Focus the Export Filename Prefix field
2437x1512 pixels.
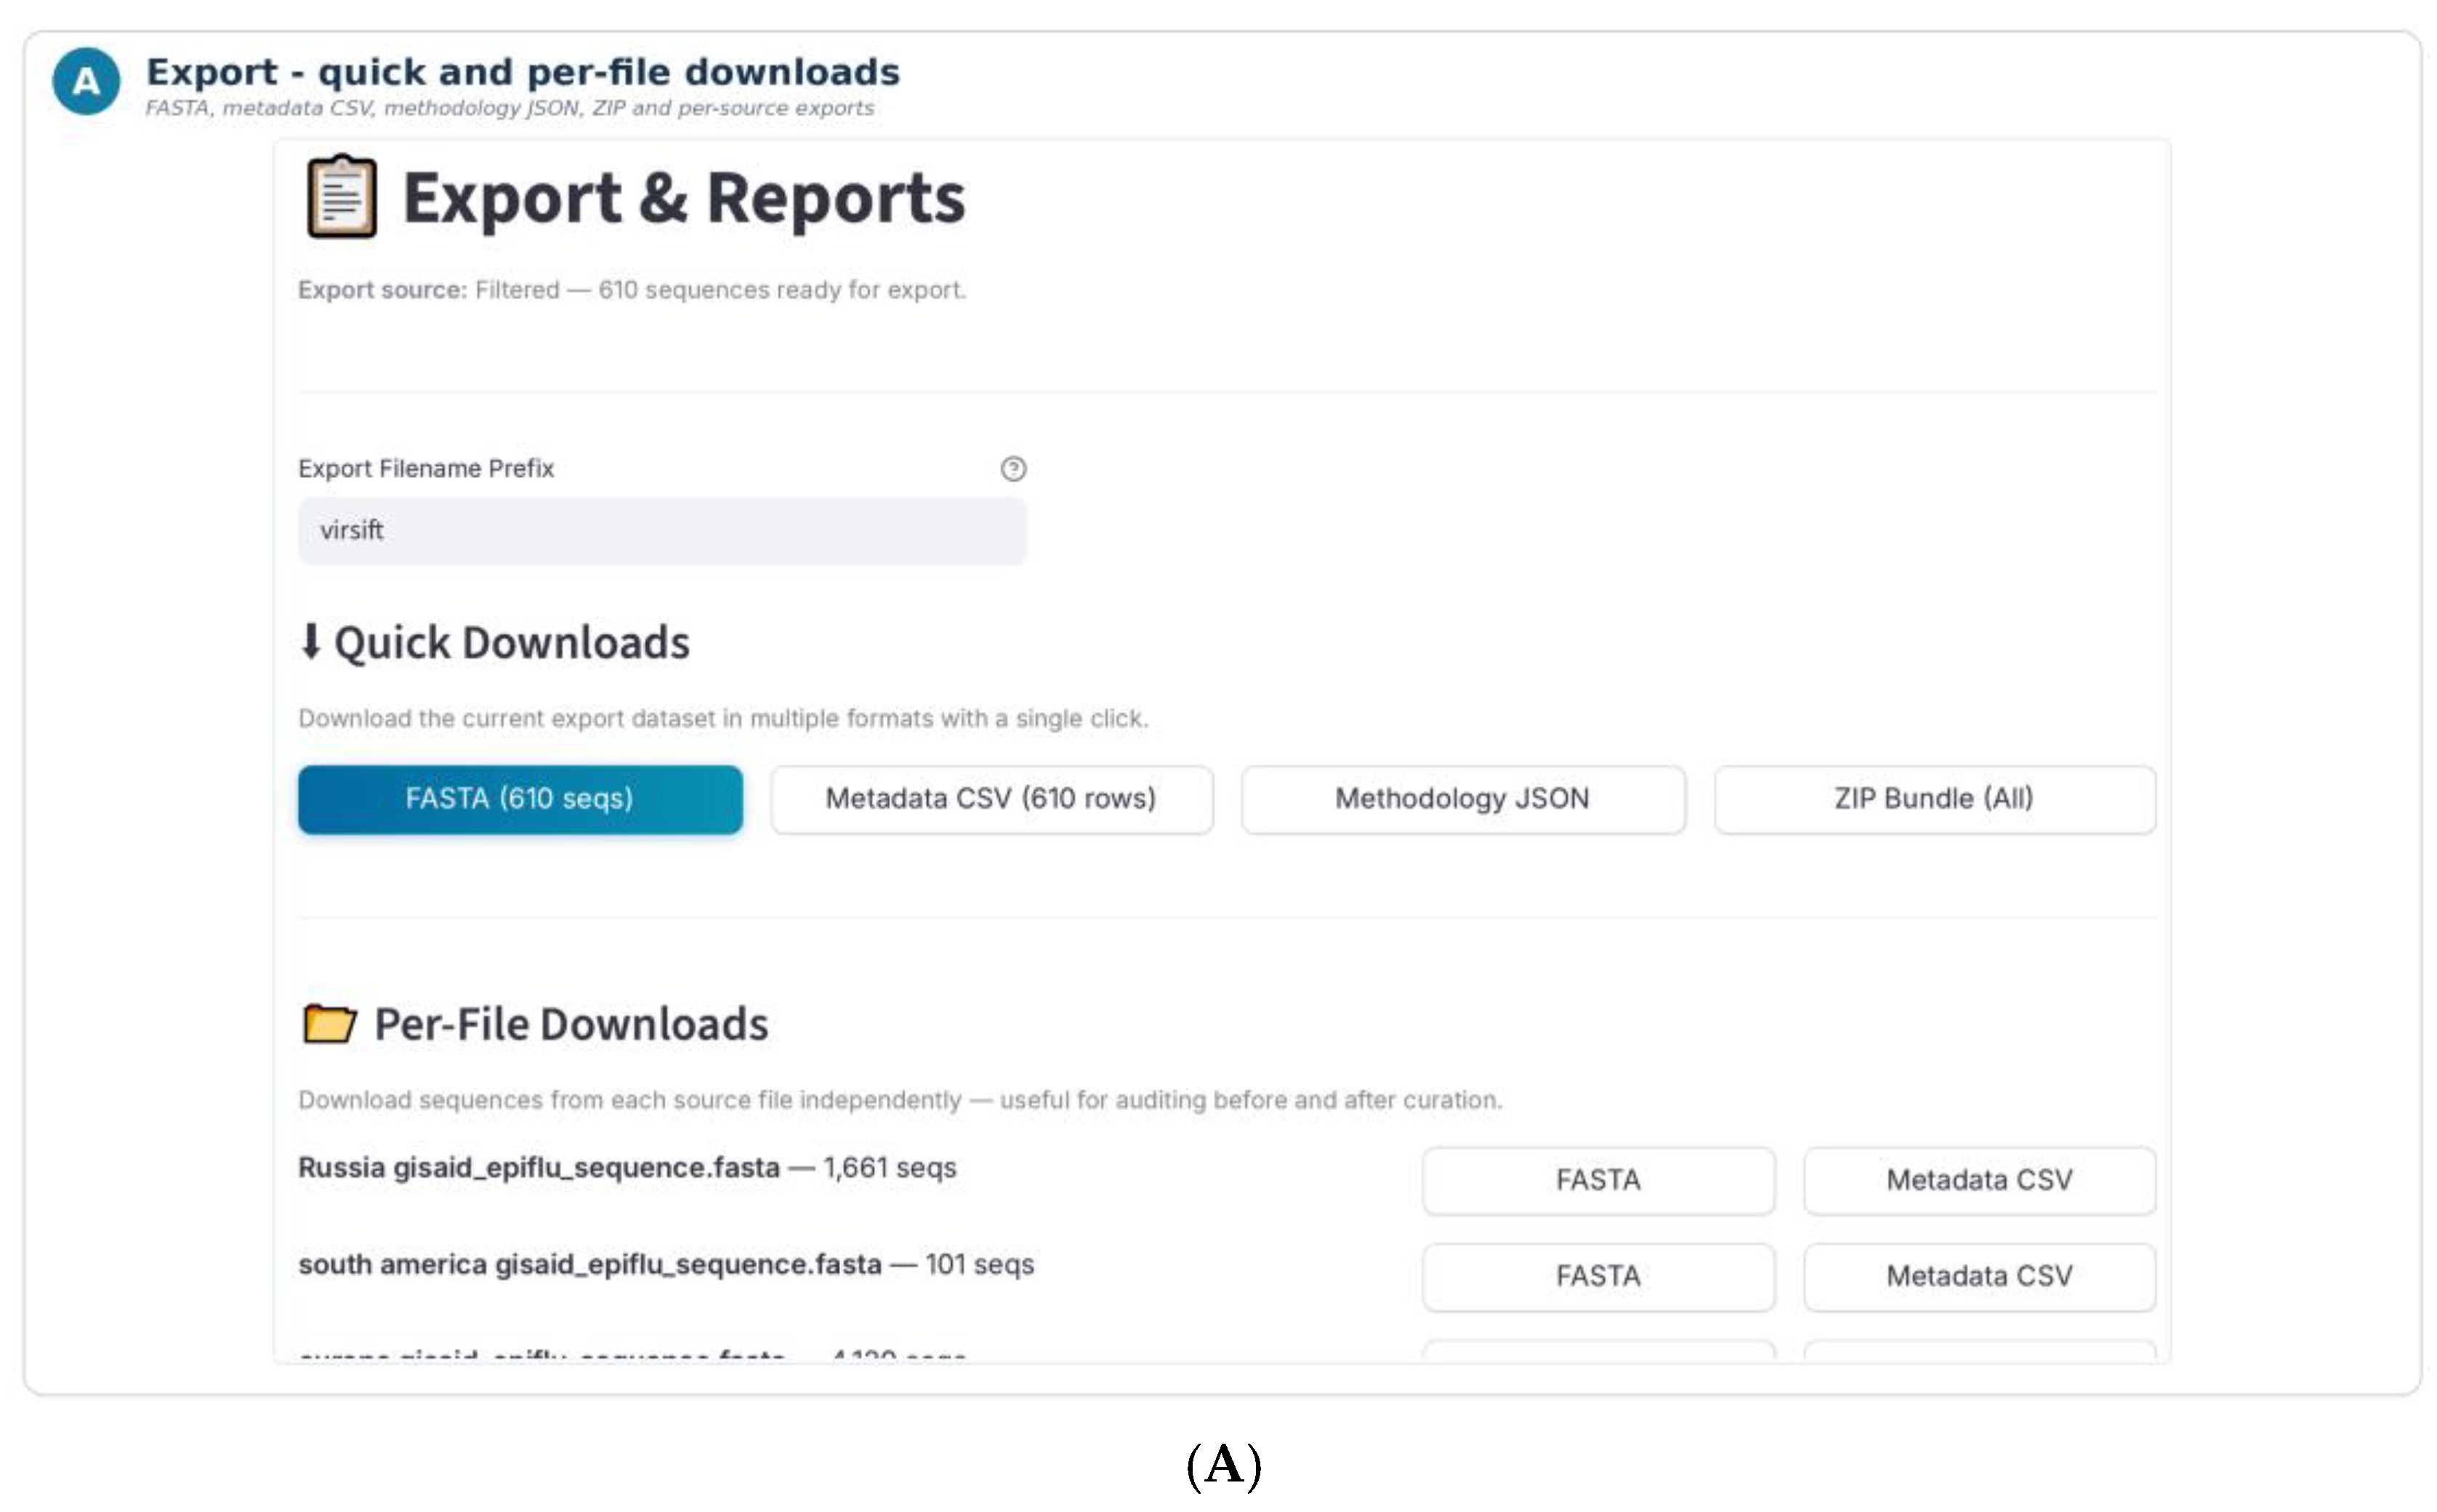tap(662, 531)
